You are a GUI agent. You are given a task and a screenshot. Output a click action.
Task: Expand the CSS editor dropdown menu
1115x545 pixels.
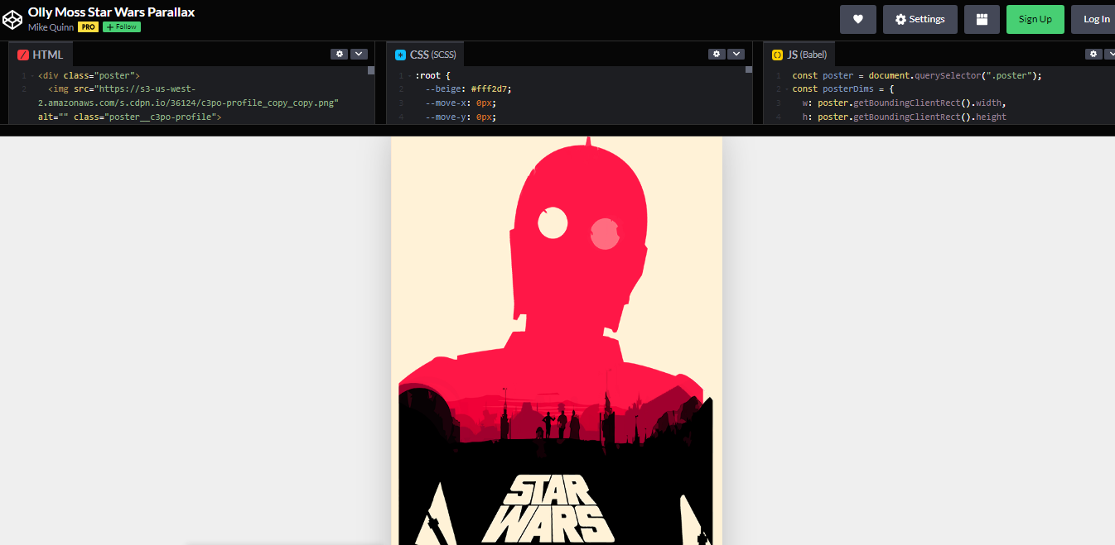tap(736, 54)
